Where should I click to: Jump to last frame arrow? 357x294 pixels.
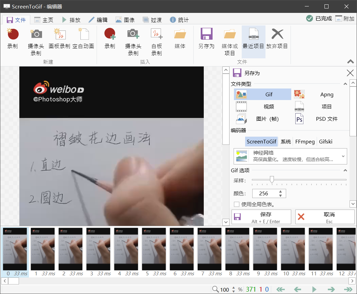348,290
